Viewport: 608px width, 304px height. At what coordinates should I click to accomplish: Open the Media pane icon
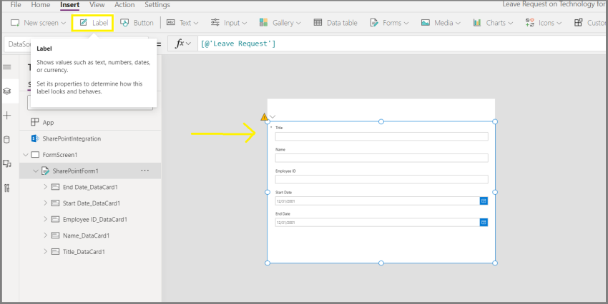click(x=7, y=164)
